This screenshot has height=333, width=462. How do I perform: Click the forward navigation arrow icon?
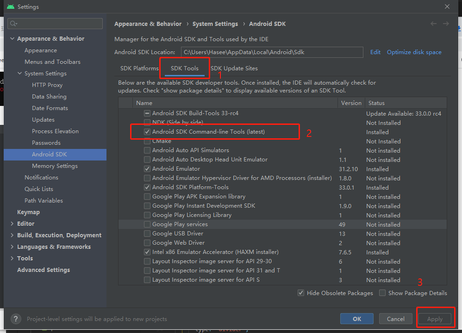point(446,24)
